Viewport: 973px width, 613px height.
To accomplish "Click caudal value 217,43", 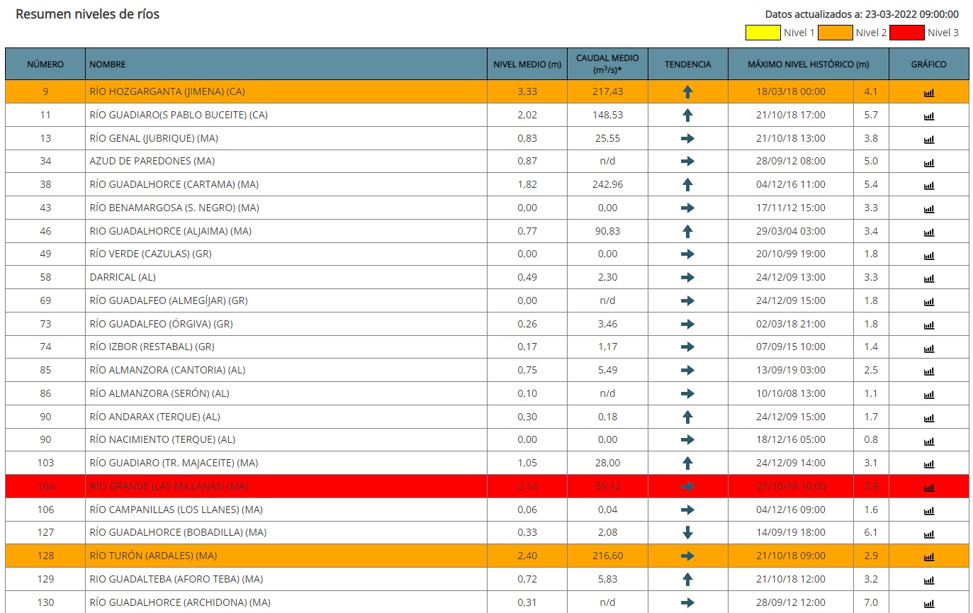I will point(607,91).
